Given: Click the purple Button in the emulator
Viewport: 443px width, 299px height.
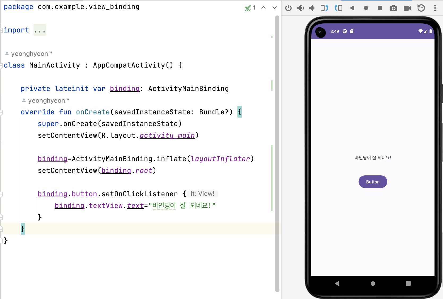Looking at the screenshot, I should coord(373,182).
